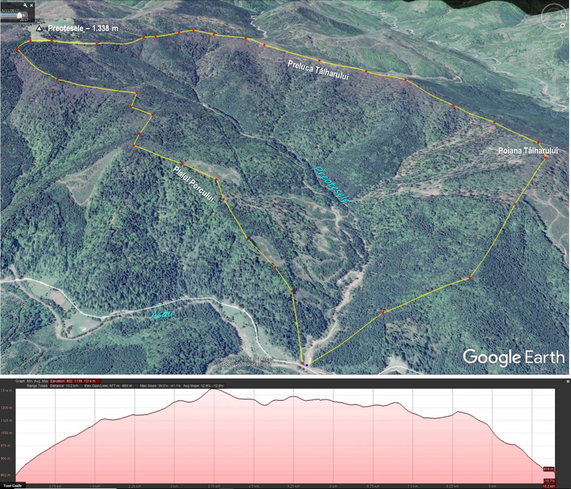Viewport: 571px width, 489px height.
Task: Click the compass north marker
Action: click(563, 26)
